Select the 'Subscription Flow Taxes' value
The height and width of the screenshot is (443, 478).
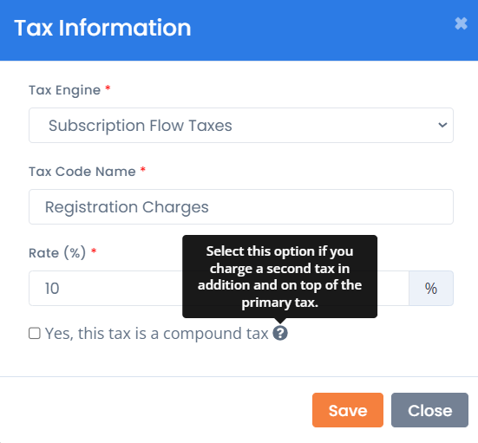click(x=141, y=126)
